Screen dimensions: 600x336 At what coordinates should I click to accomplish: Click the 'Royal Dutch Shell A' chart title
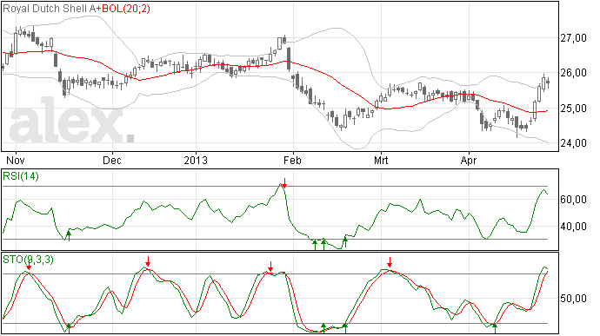(x=50, y=9)
